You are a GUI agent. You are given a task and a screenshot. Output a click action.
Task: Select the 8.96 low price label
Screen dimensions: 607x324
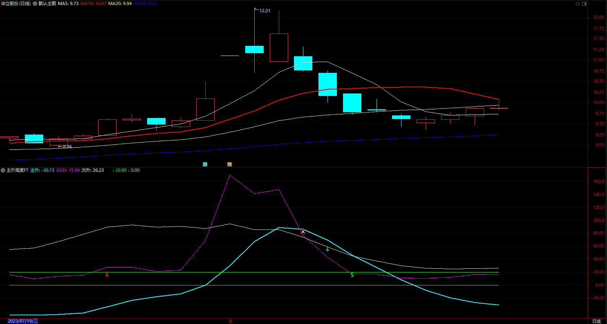(x=67, y=147)
